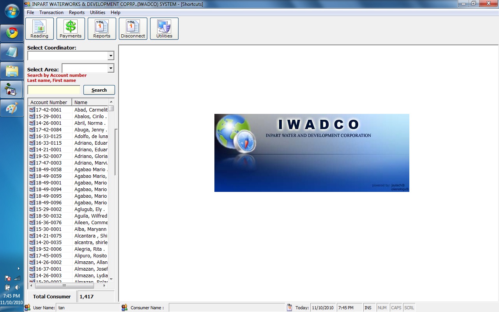Toggle the INS indicator in the status bar

[368, 308]
